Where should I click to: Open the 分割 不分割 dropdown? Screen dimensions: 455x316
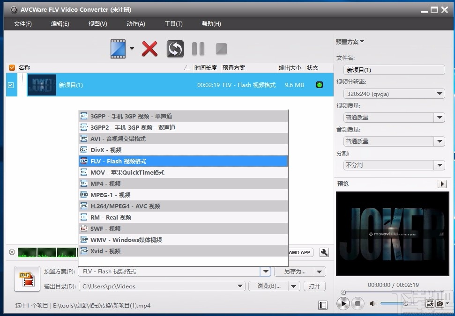coord(440,165)
